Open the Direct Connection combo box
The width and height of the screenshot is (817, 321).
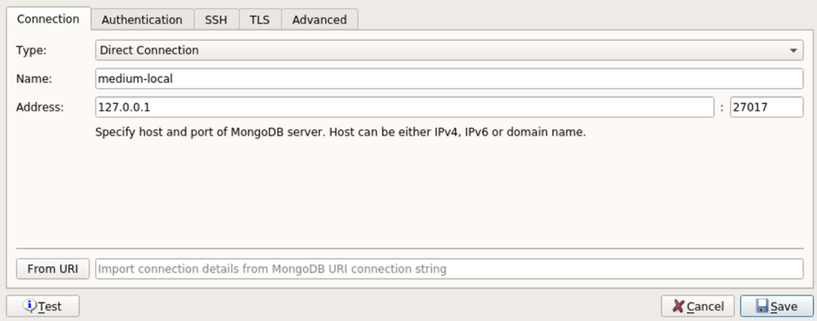449,50
